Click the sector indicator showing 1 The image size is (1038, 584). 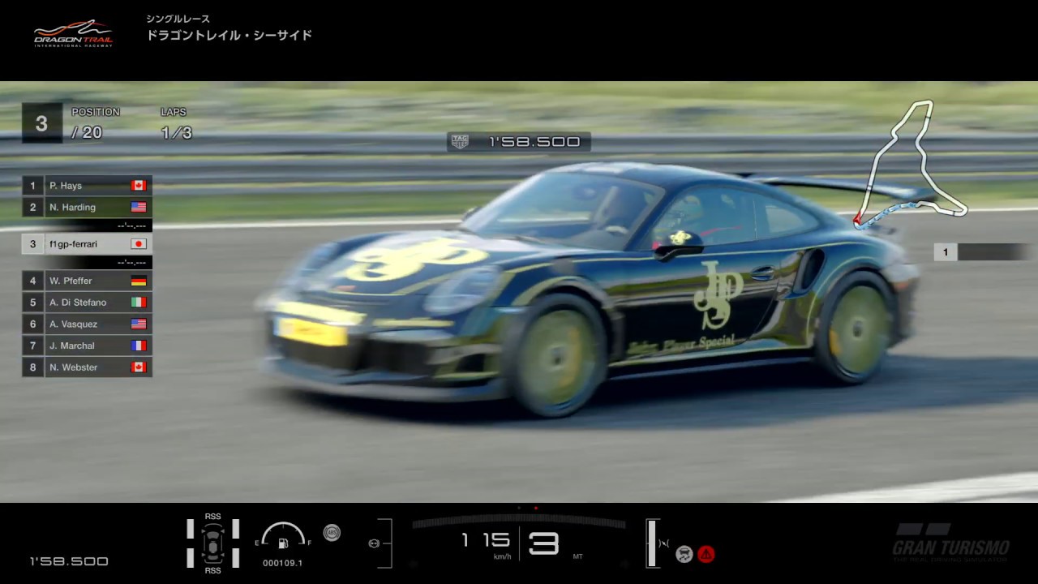tap(945, 252)
